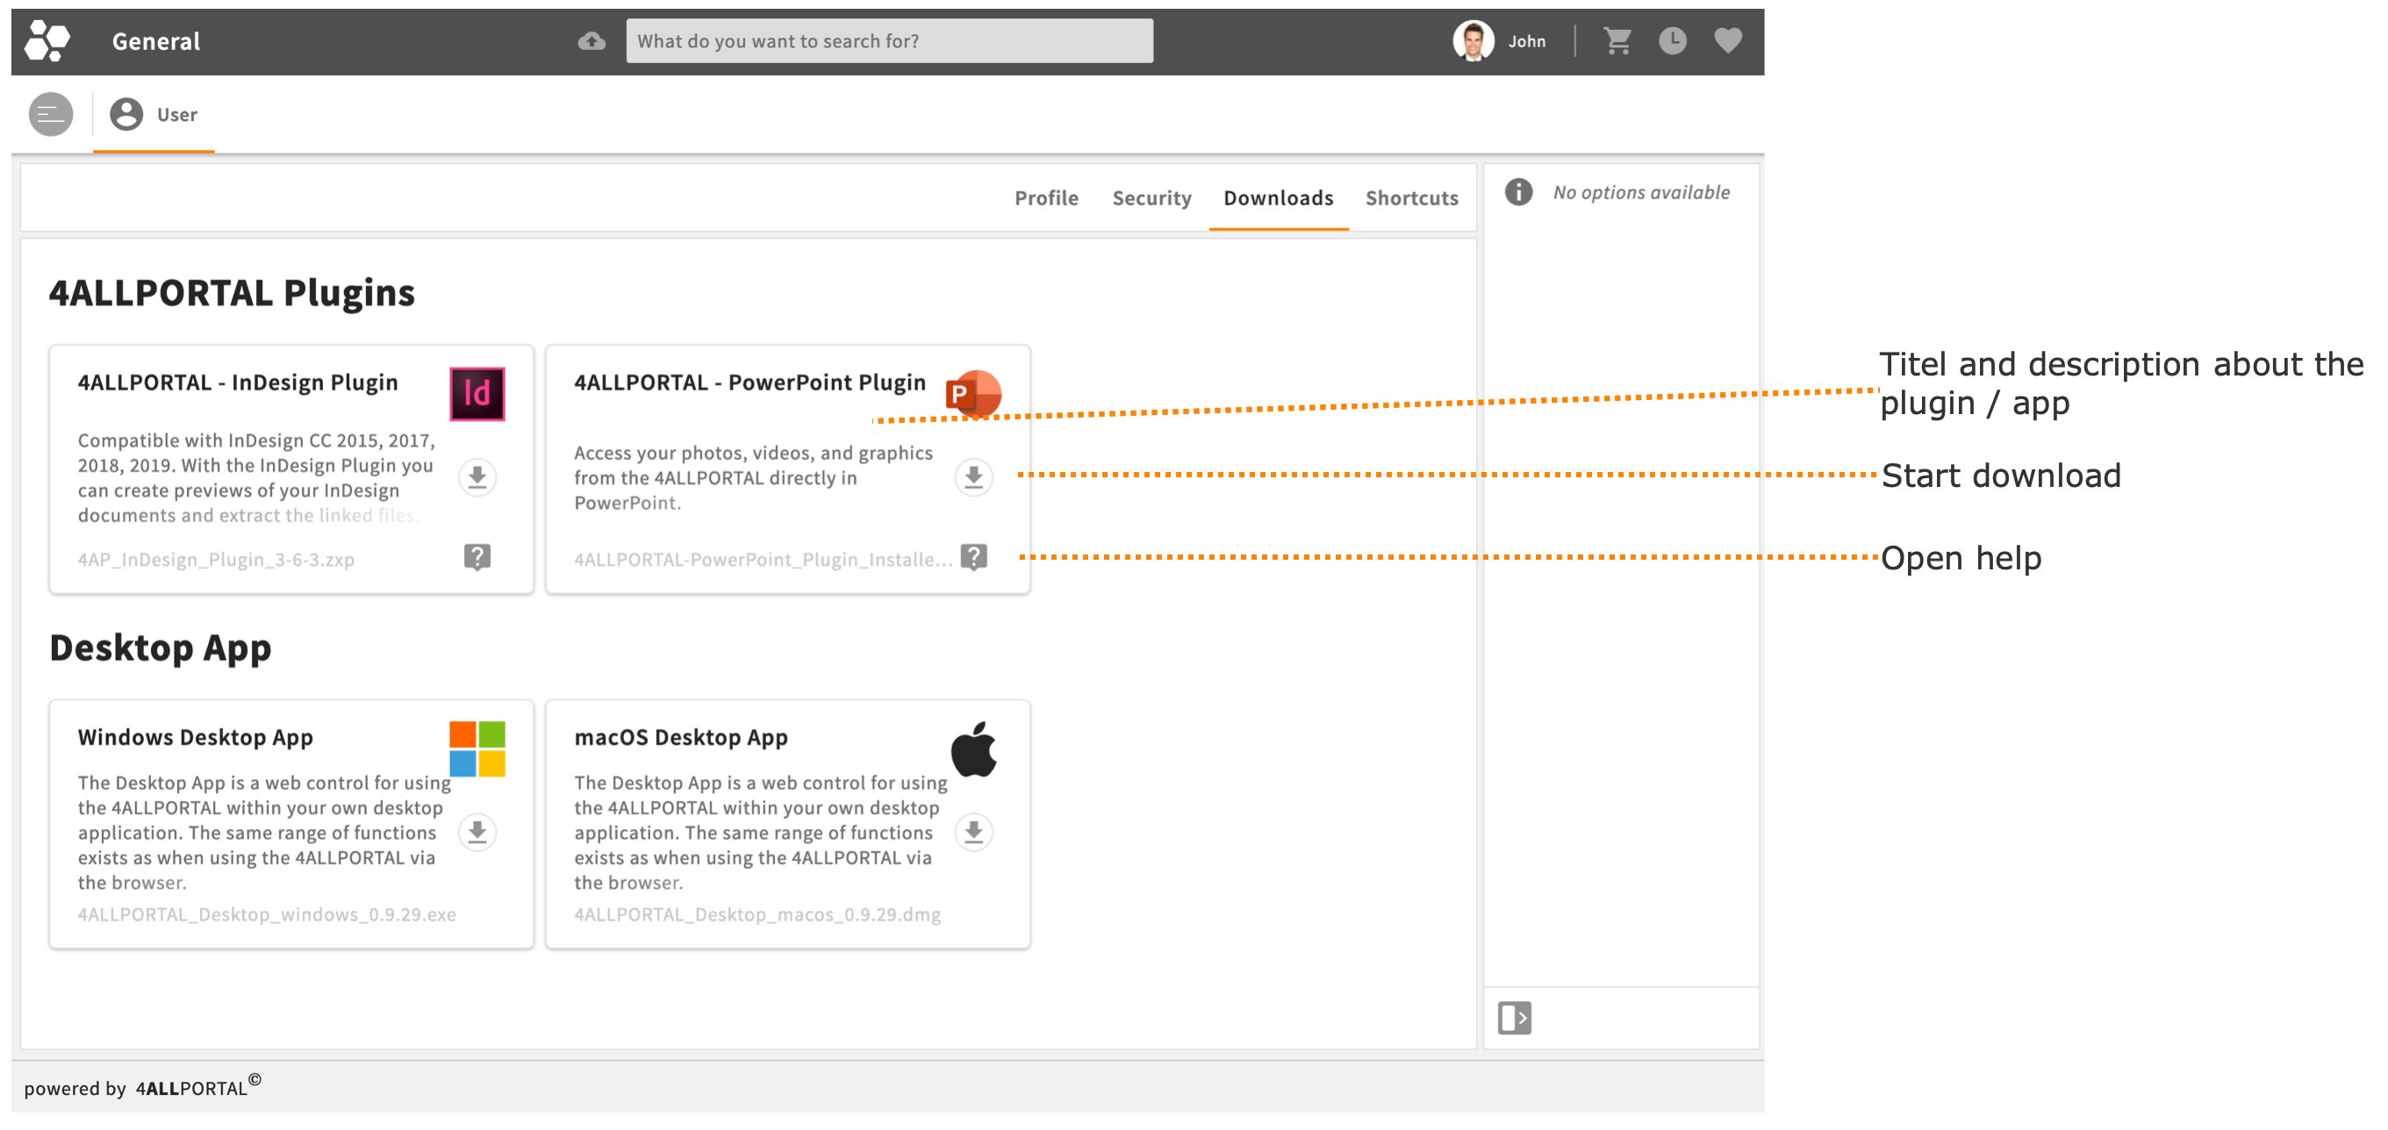
Task: Click powered by 4ALLPORTAL footer text
Action: 143,1086
